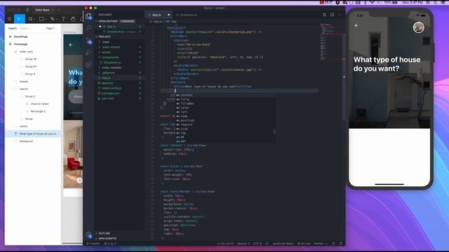The image size is (449, 252).
Task: Click the Go Live status bar button
Action: pyautogui.click(x=304, y=244)
